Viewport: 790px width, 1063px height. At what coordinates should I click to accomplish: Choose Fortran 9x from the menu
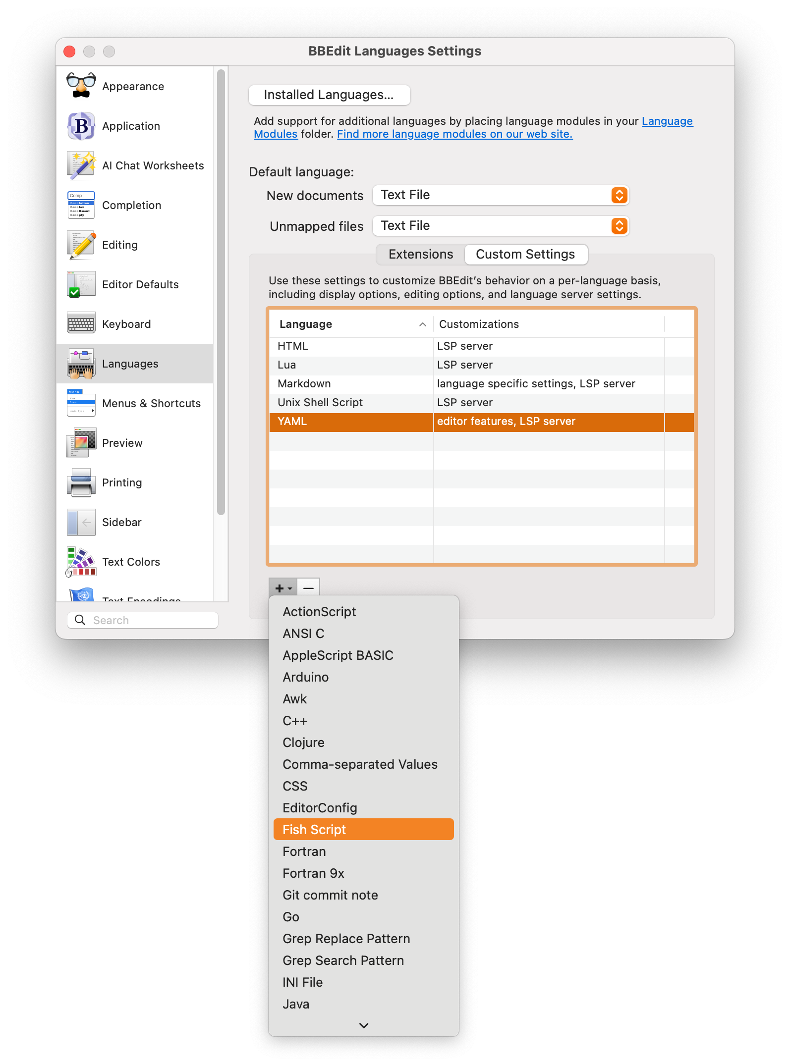364,873
